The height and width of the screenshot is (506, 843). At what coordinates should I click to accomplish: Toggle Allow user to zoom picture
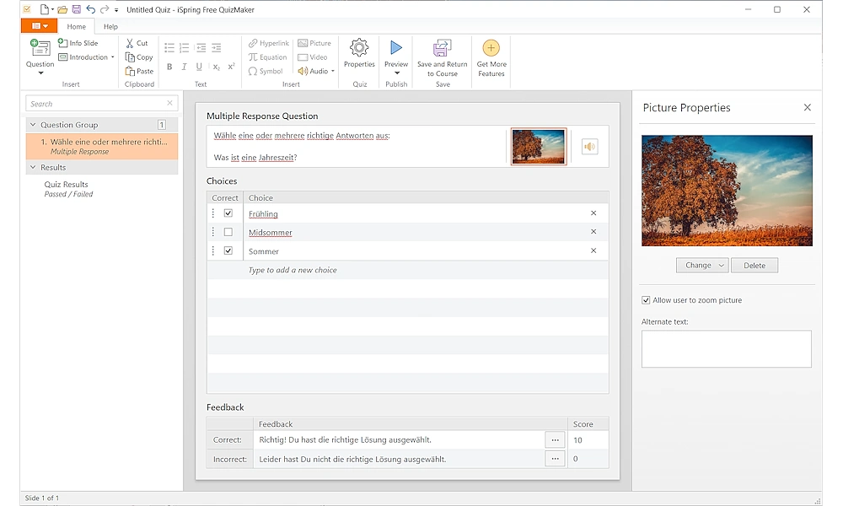[x=646, y=300]
